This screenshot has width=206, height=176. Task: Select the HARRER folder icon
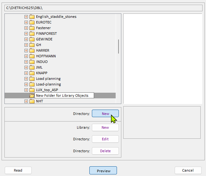point(32,50)
